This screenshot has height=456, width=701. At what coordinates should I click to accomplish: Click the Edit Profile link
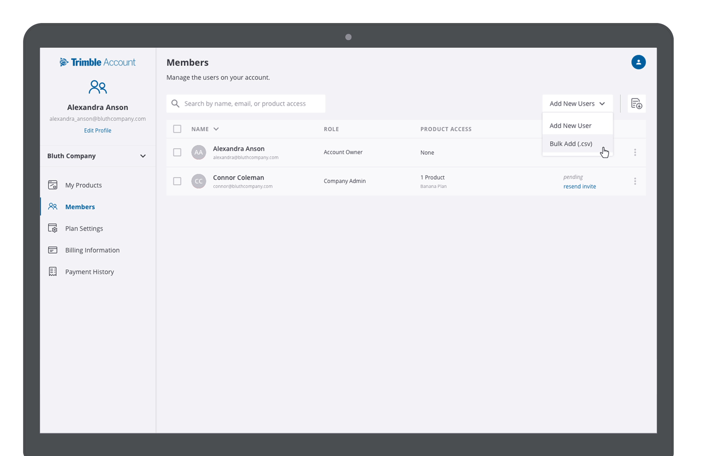click(x=97, y=130)
